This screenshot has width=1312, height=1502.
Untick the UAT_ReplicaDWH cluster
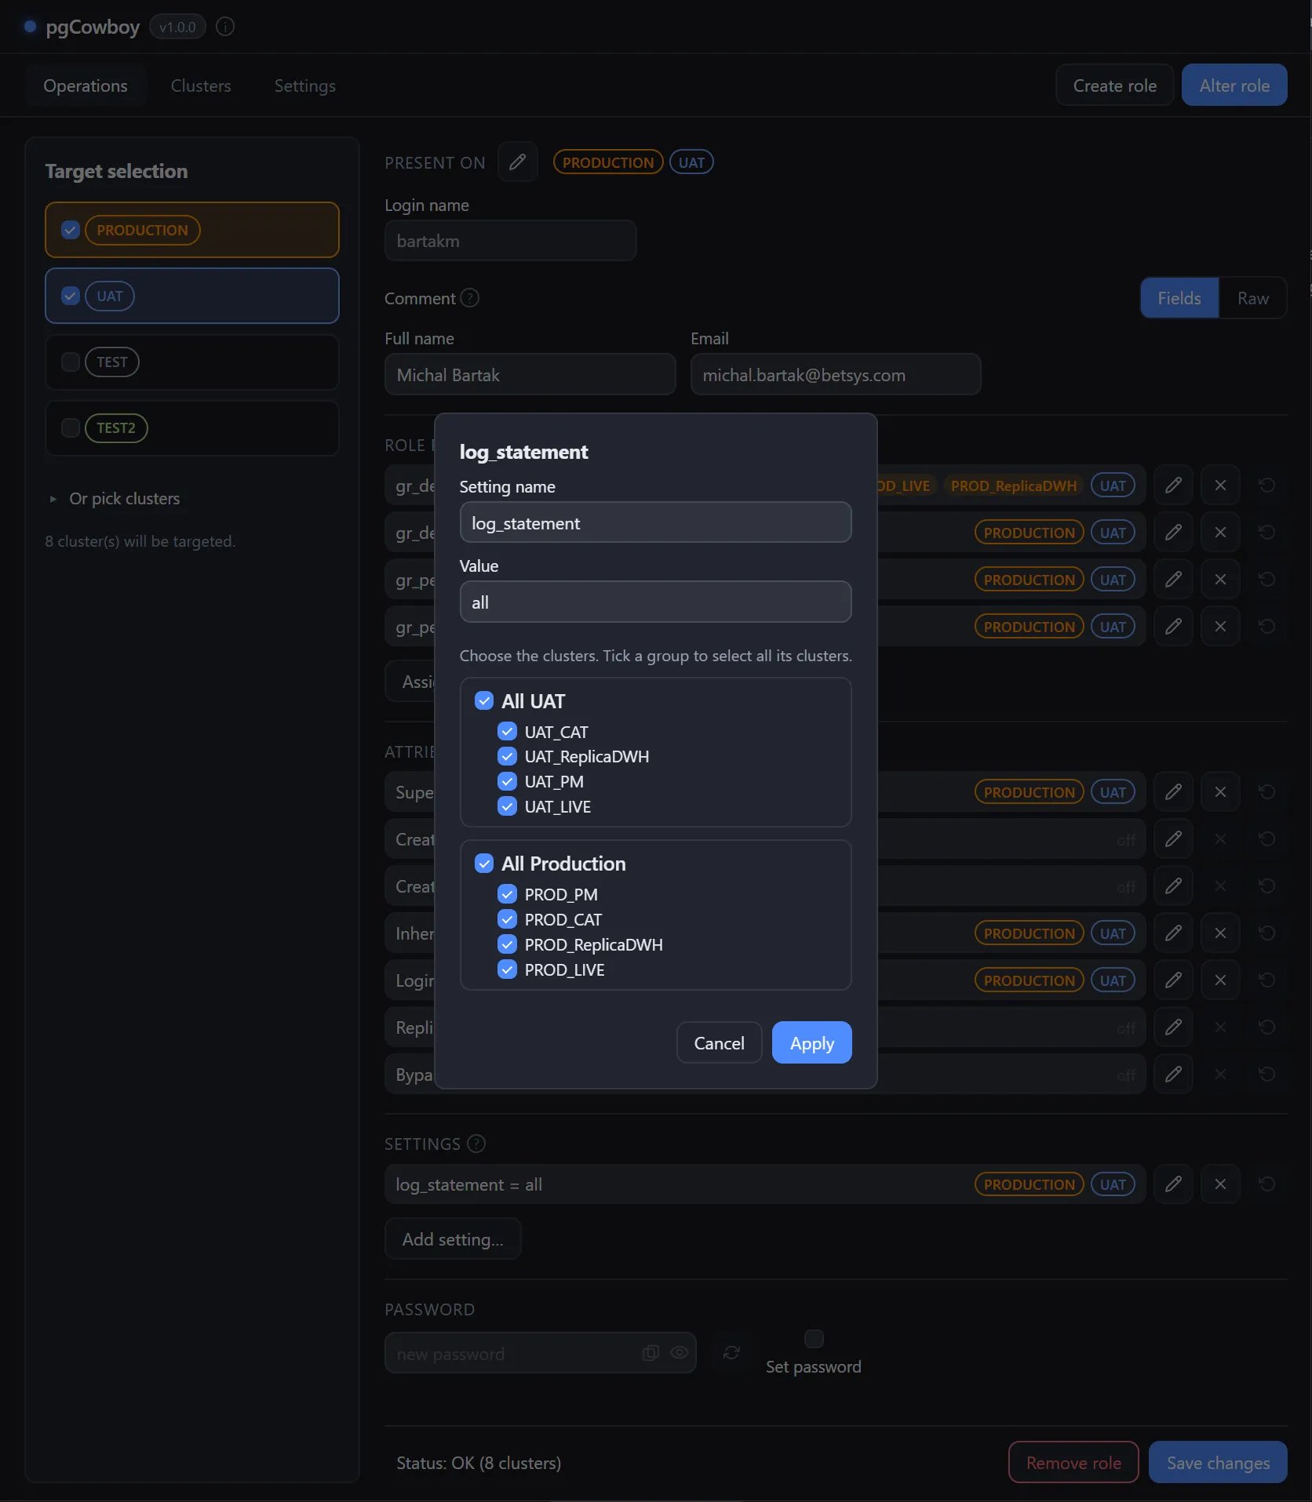coord(508,757)
